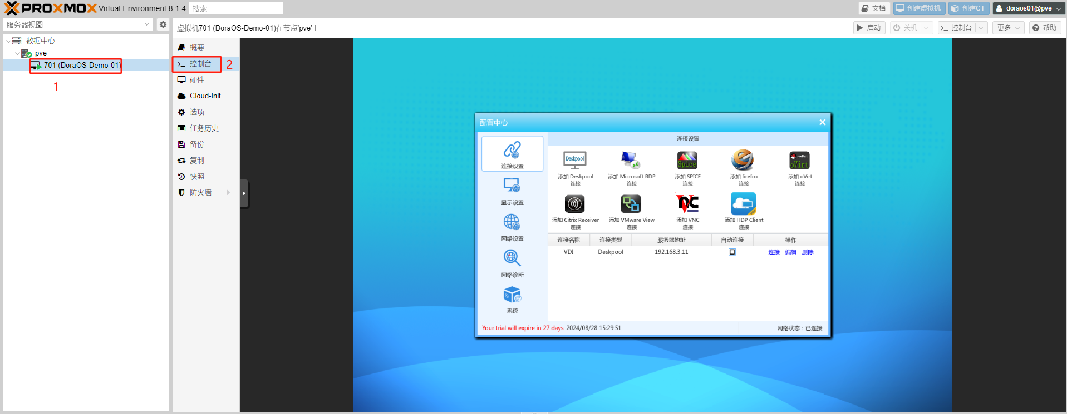Select the Add SPICE connection icon

point(687,161)
